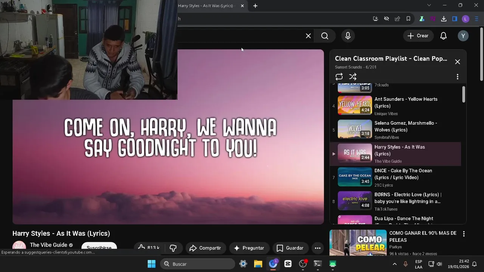
Task: Select Selena Gomez Wolves playlist entry title
Action: pyautogui.click(x=406, y=126)
